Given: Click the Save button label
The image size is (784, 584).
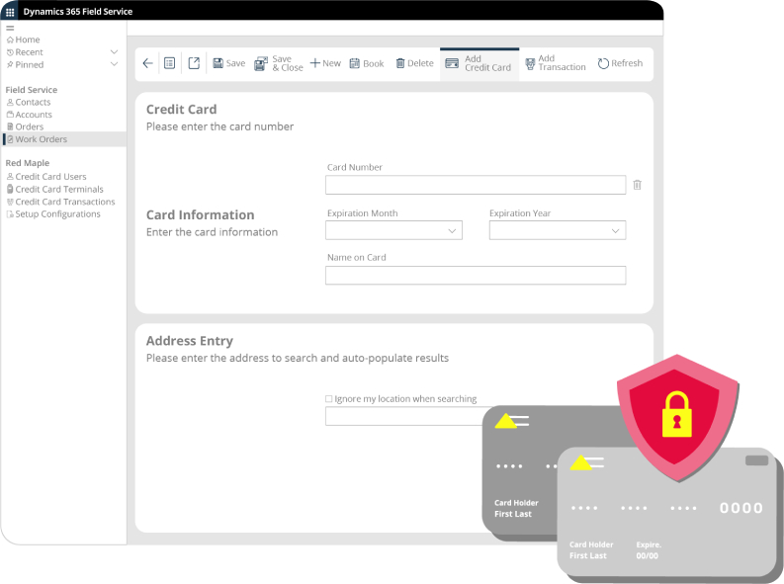Looking at the screenshot, I should point(235,63).
